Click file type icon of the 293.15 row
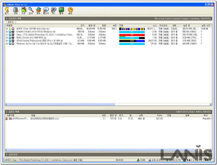The width and height of the screenshot is (217, 165). [10, 35]
